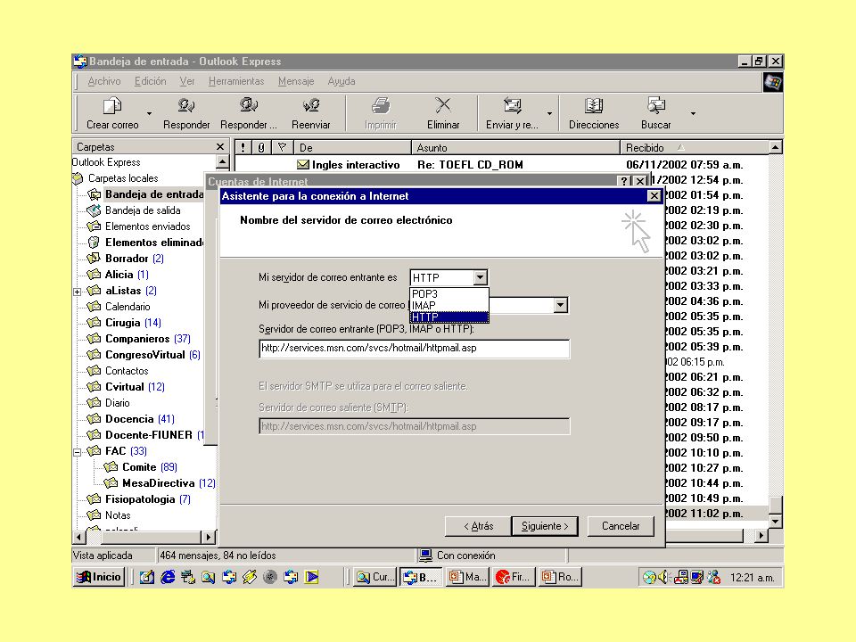Collapse the FAC folder tree node
Screen dimensions: 856x642
point(78,452)
